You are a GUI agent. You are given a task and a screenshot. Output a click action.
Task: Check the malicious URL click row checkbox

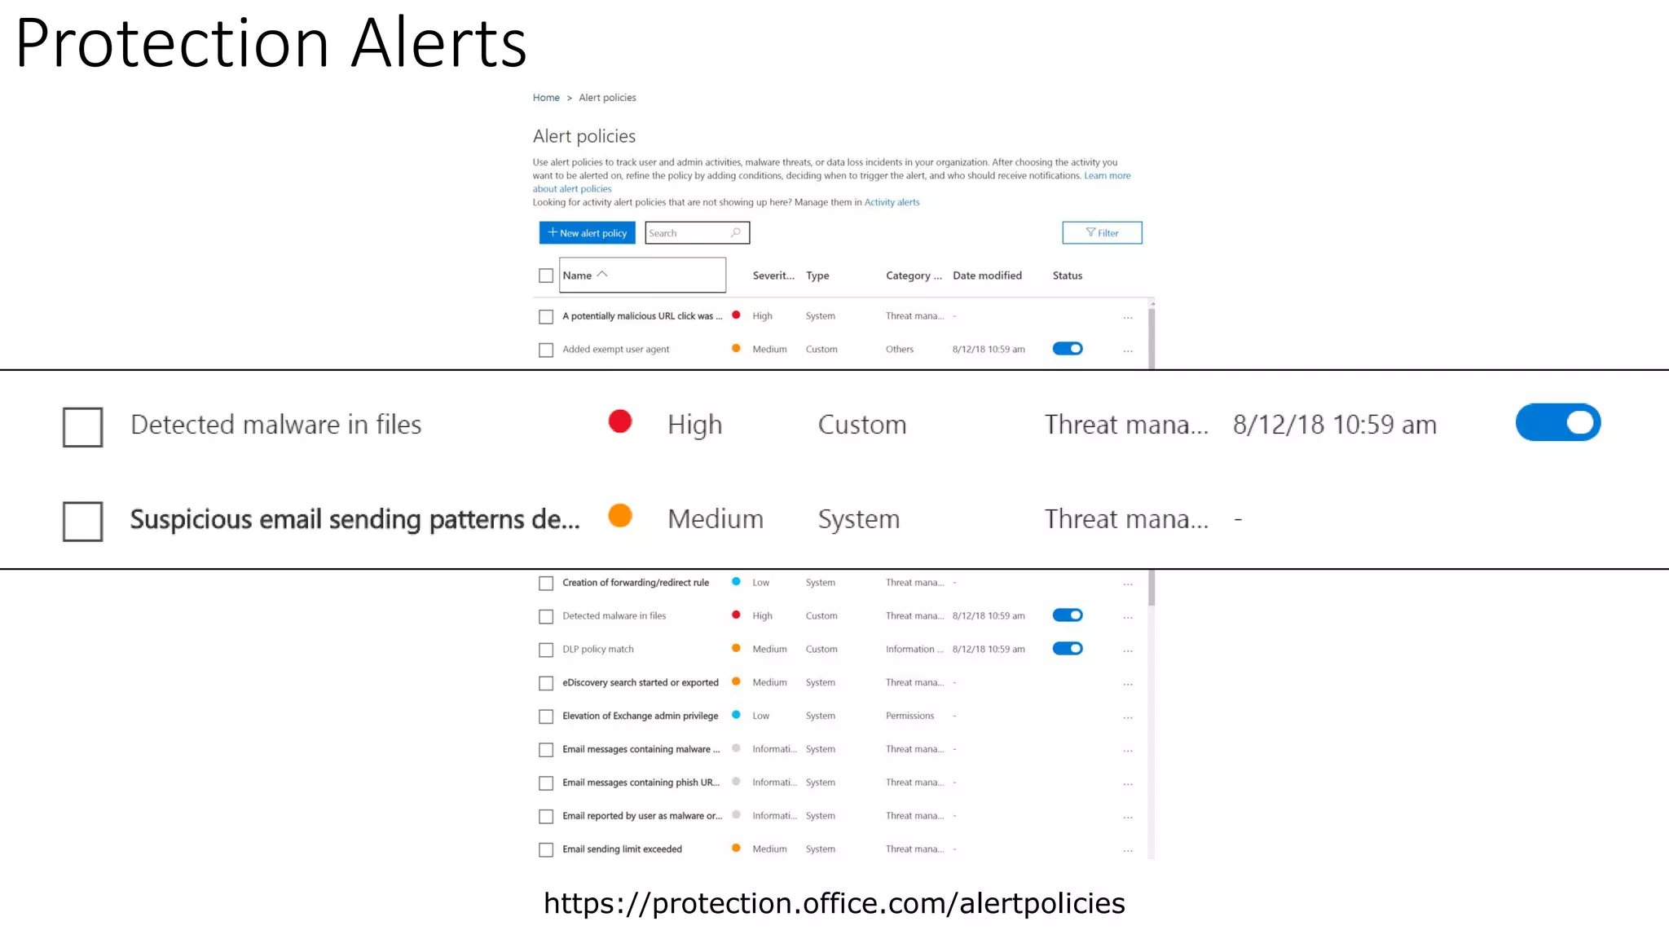click(546, 316)
